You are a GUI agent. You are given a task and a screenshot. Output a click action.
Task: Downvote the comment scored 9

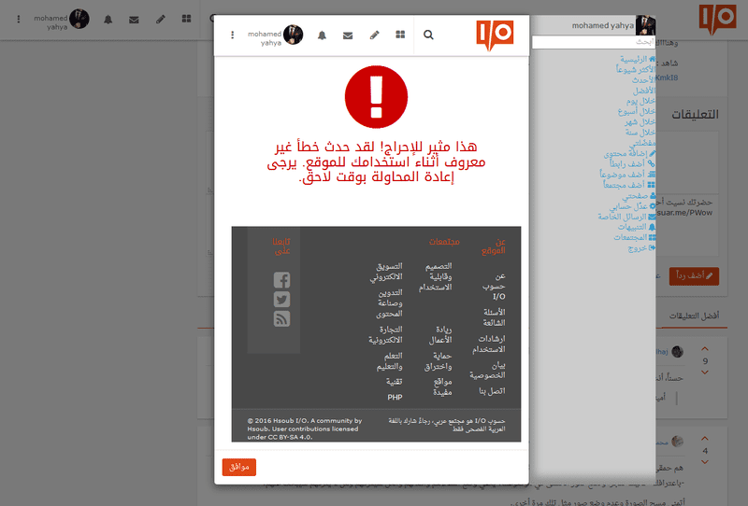pos(705,372)
